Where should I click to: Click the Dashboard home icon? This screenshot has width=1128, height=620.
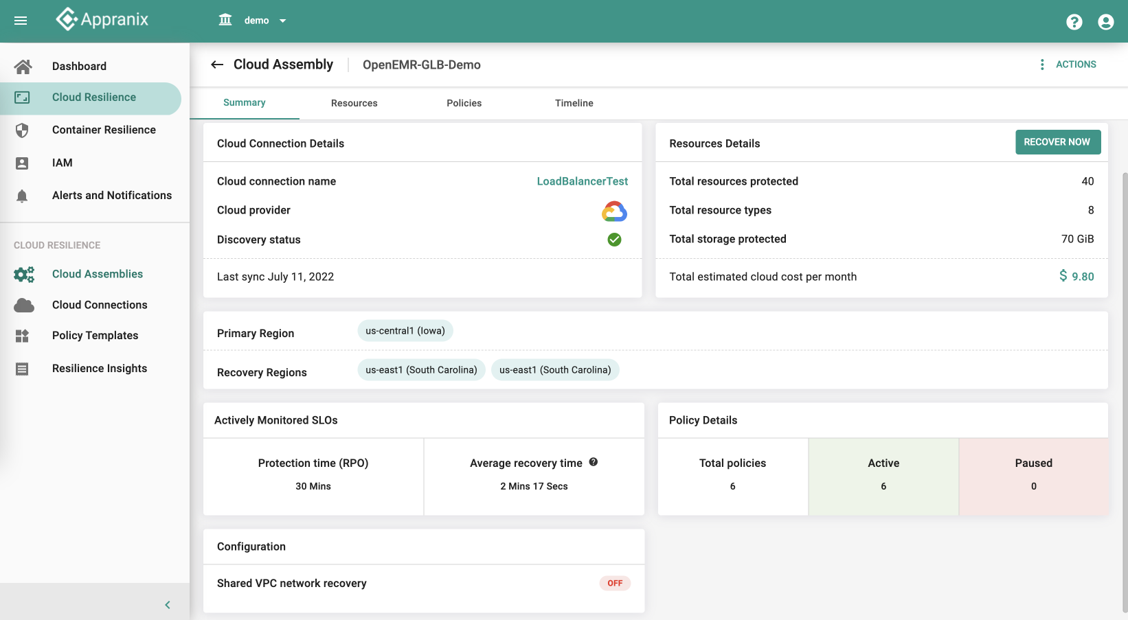[23, 67]
